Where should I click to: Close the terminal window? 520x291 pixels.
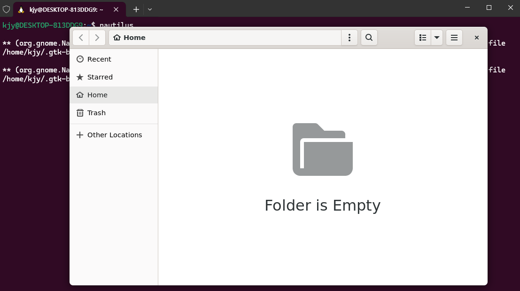click(x=511, y=8)
